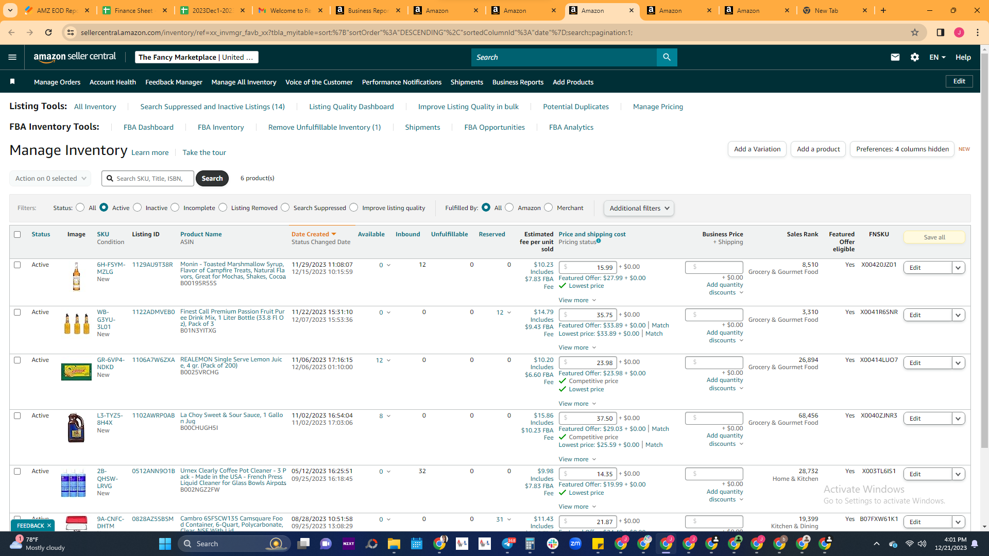Expand Add quantity discounts for La Choy row
989x556 pixels.
[725, 440]
